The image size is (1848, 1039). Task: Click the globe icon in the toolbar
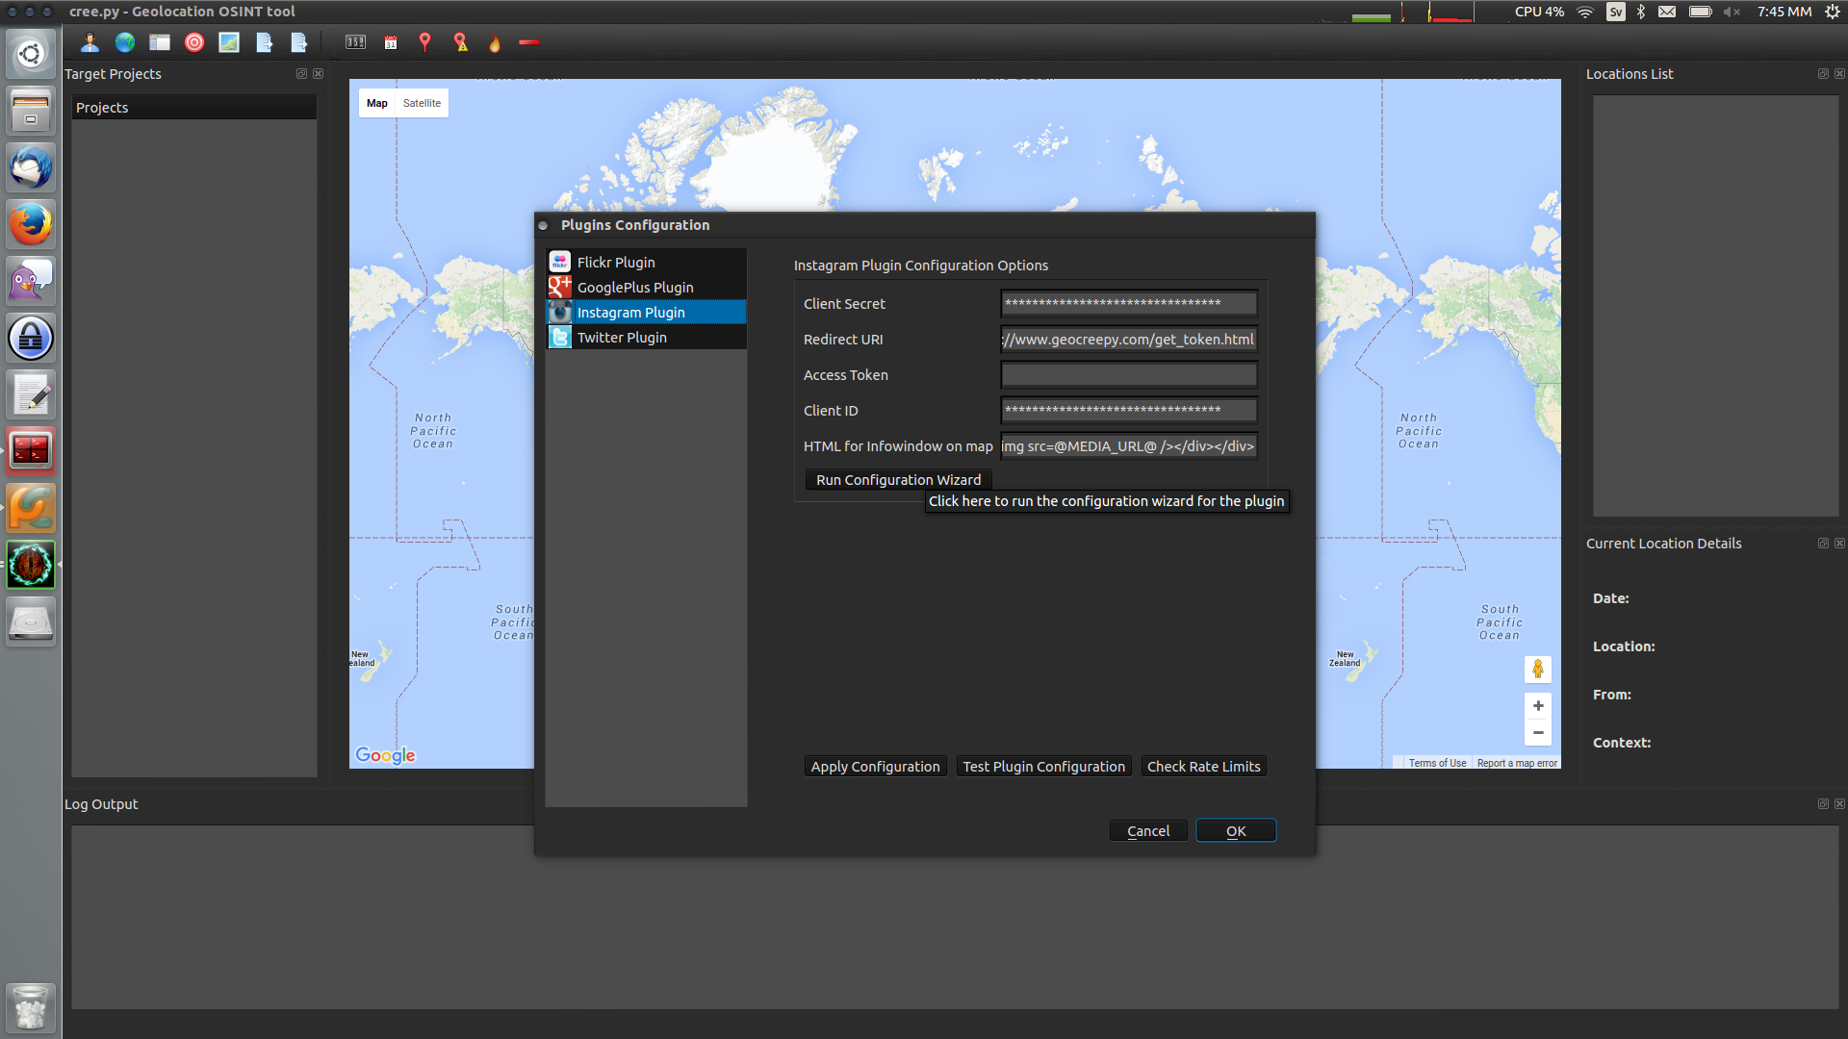(x=125, y=42)
